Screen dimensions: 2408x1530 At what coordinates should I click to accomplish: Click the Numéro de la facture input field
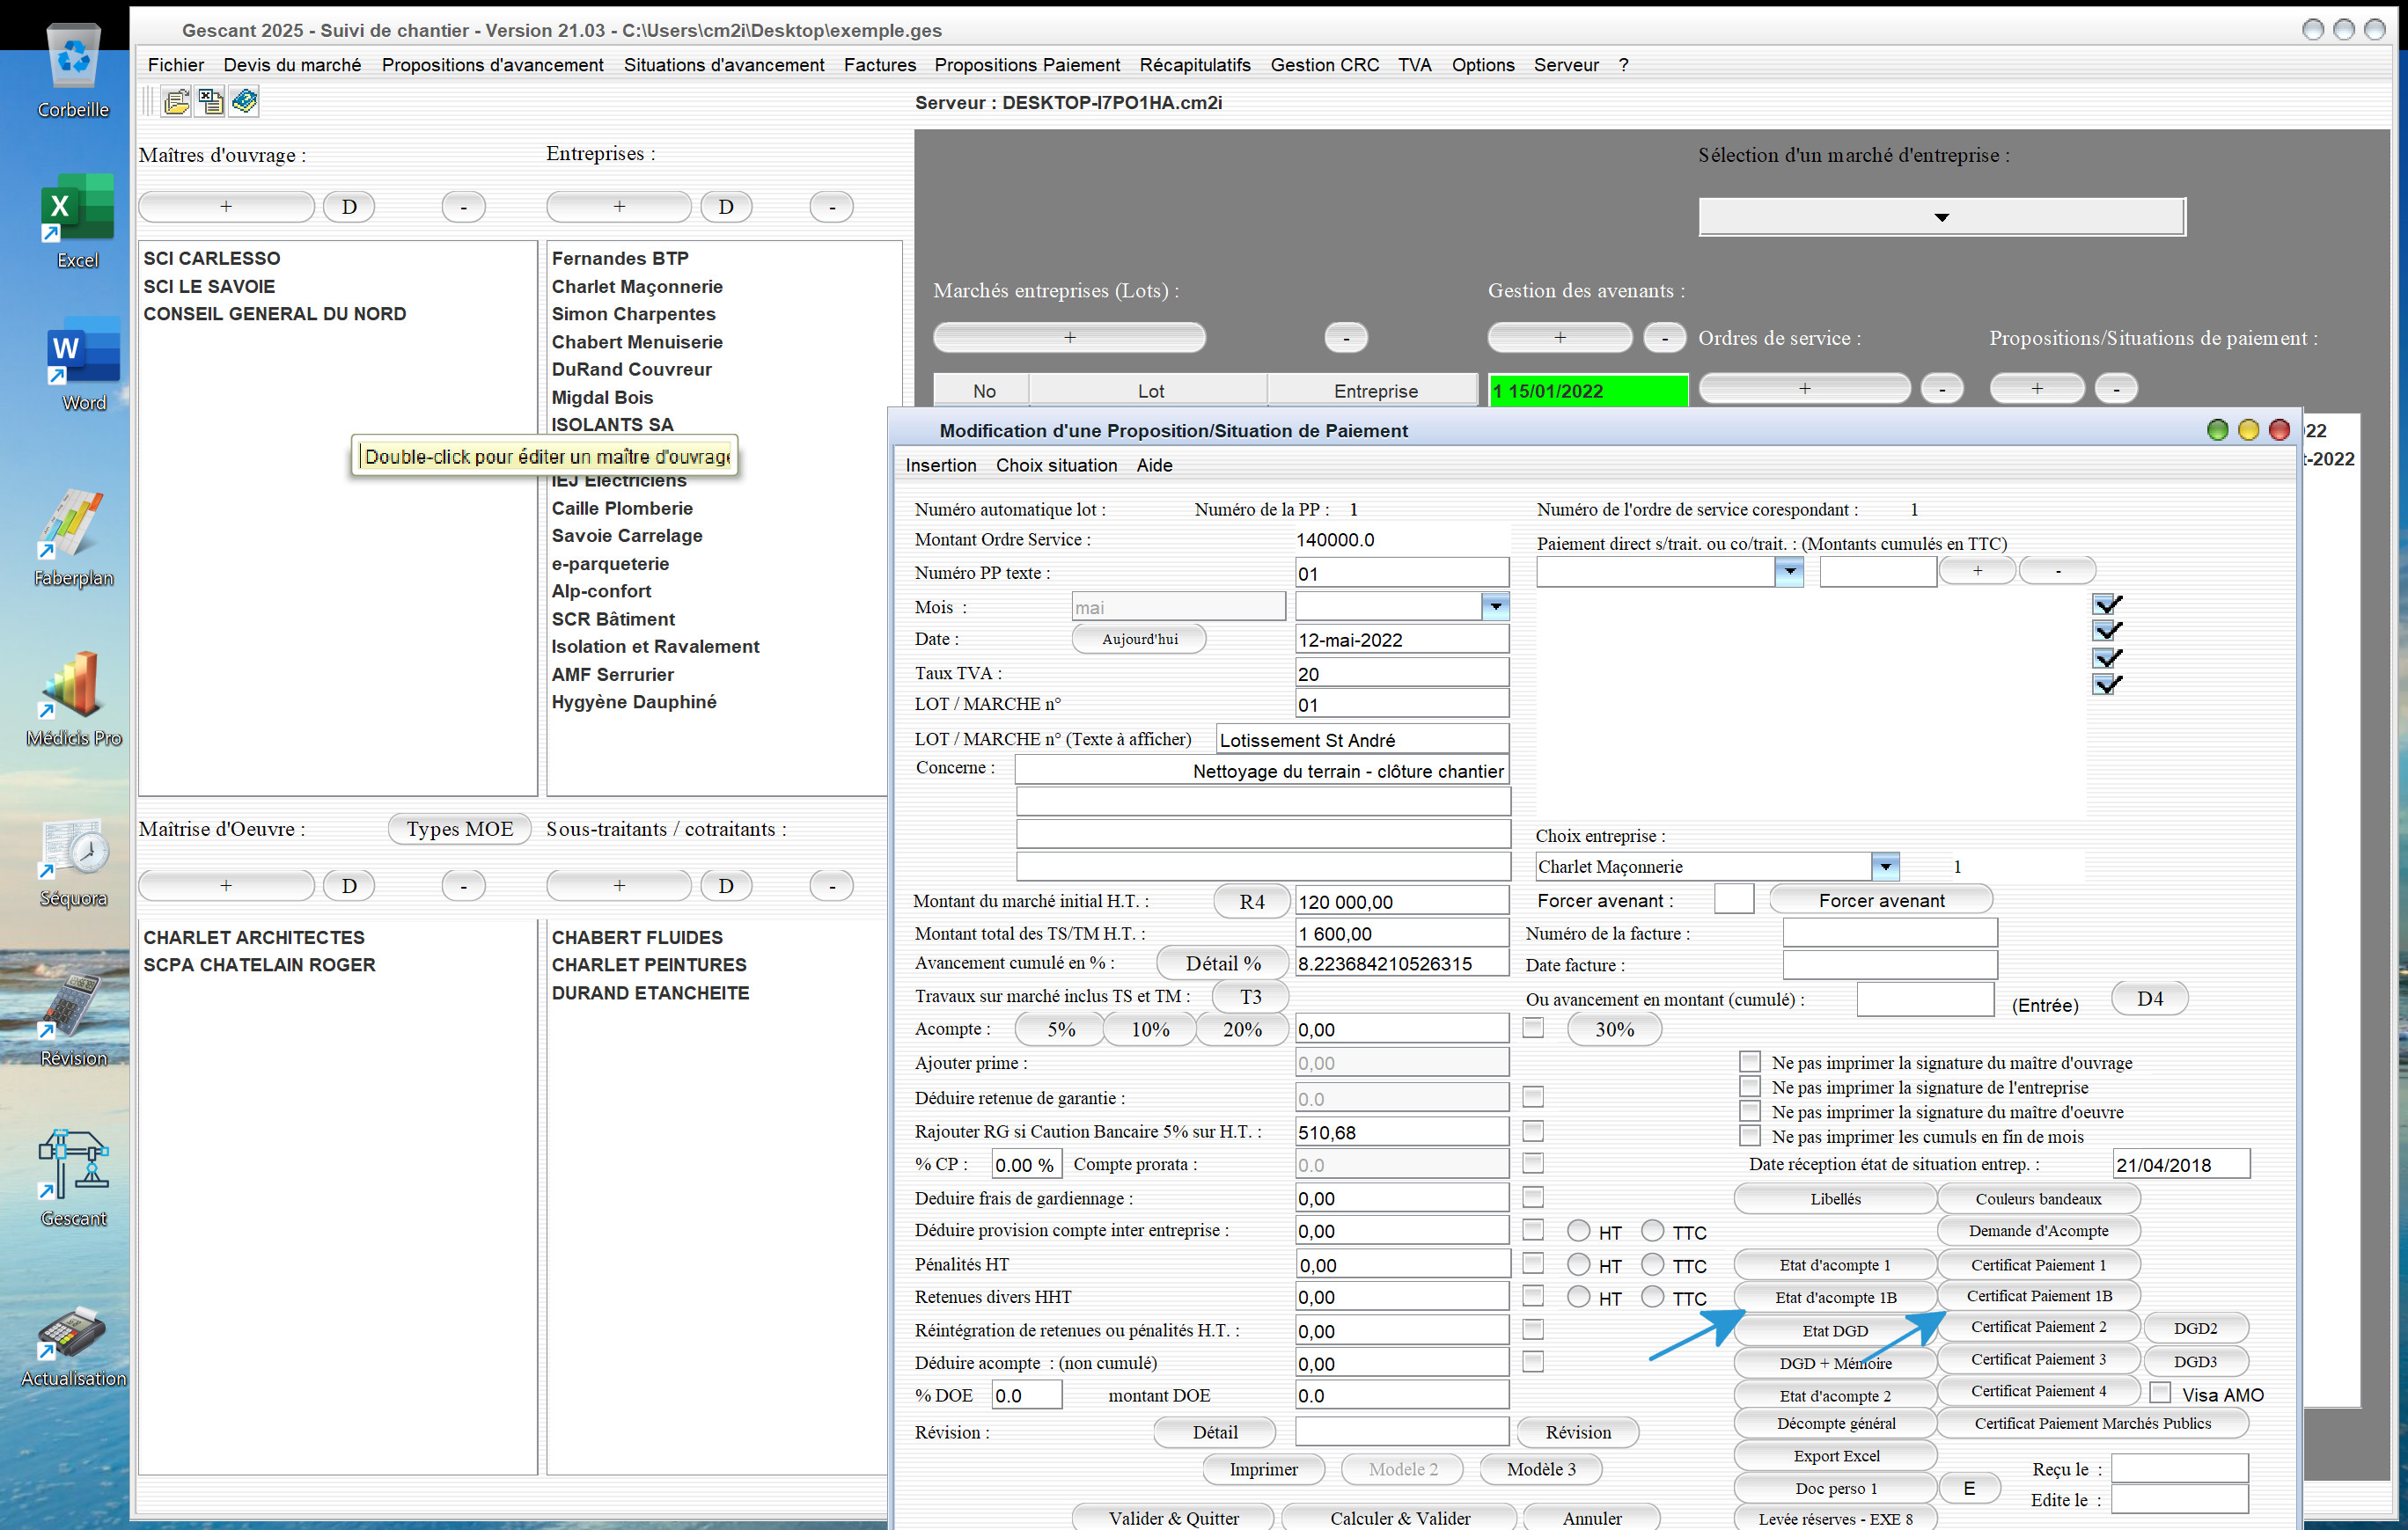(x=1890, y=933)
